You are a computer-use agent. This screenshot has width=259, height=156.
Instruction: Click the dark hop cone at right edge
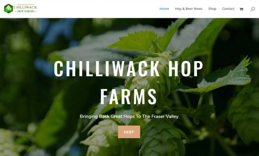(244, 116)
